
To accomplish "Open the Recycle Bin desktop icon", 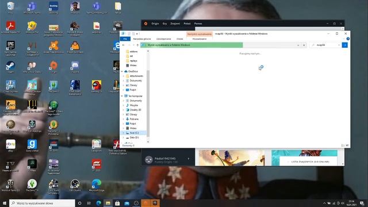I will 10,7.
